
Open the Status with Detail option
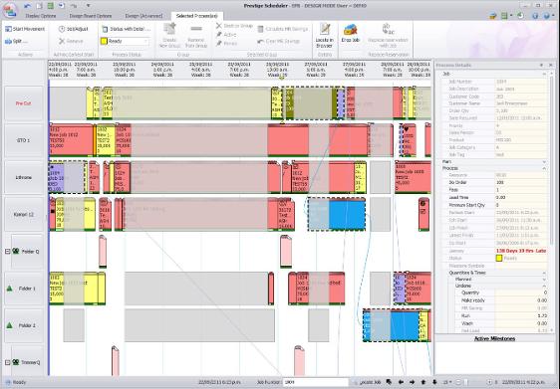[x=126, y=29]
